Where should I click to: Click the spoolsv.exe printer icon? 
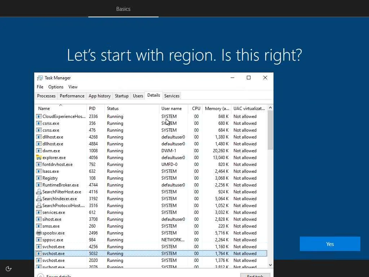coord(39,233)
